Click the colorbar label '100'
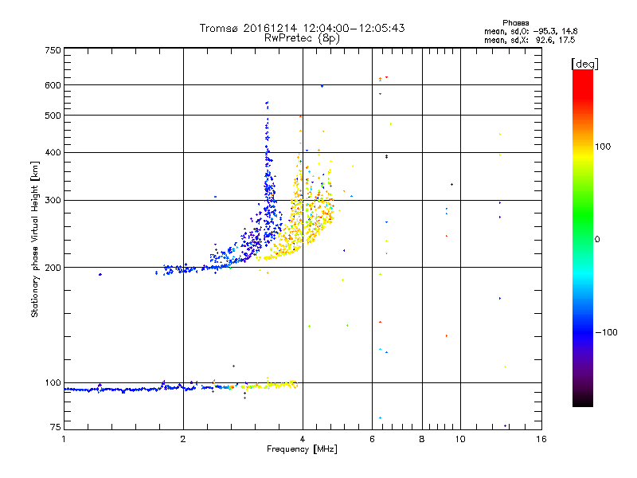Image resolution: width=637 pixels, height=478 pixels. 603,147
